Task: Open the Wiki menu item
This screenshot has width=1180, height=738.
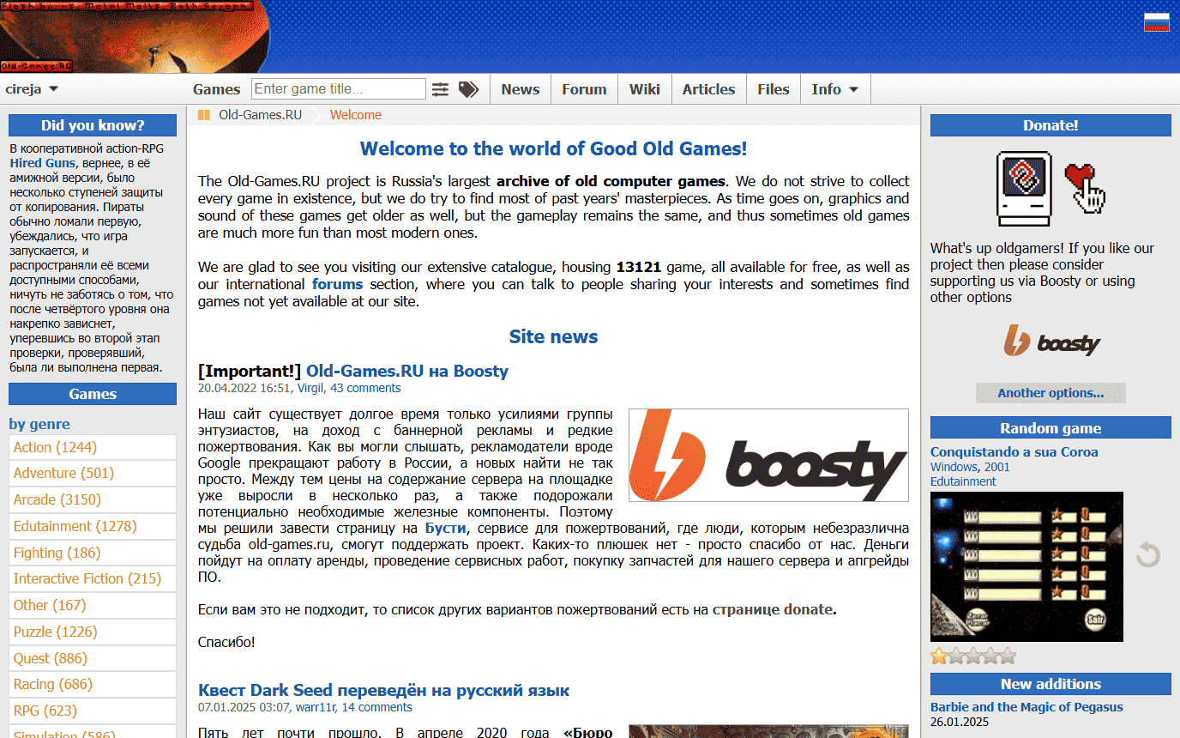Action: click(644, 89)
